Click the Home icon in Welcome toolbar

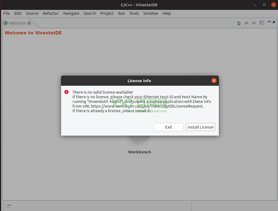click(239, 23)
